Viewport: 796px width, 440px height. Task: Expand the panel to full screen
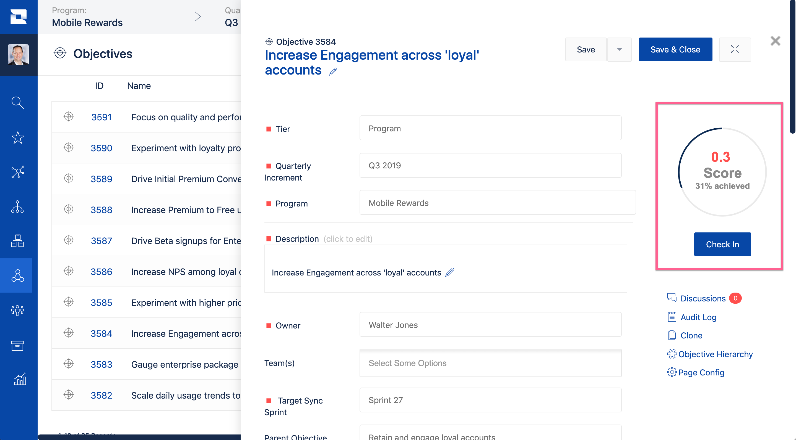735,49
